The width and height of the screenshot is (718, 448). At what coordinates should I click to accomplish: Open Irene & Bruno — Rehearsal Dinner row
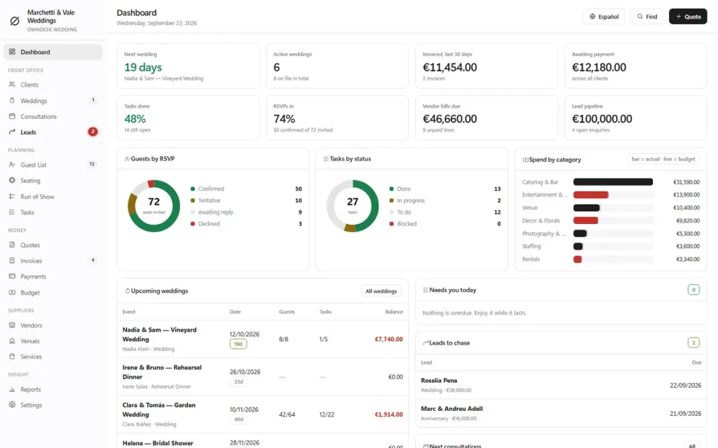262,377
